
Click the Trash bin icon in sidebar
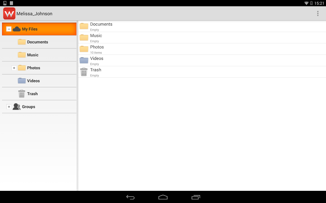pos(21,93)
